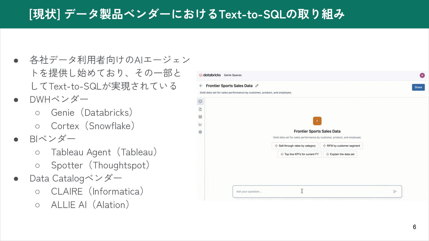Screen dimensions: 429x241
Task: Click the Databricks logo in Genie header
Action: pos(210,75)
